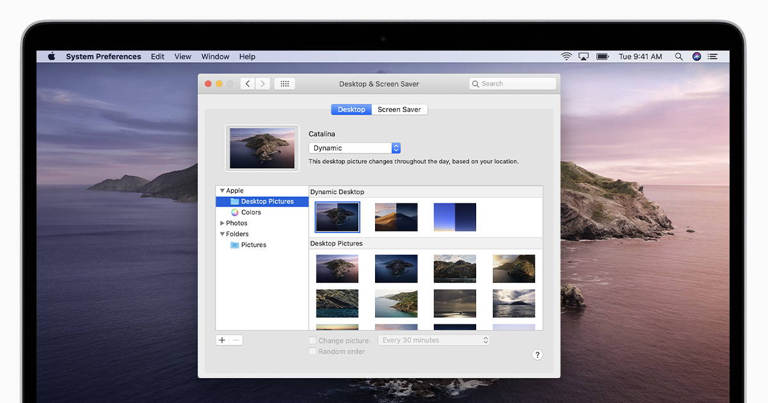Click the back navigation arrow
The image size is (768, 403).
tap(248, 84)
